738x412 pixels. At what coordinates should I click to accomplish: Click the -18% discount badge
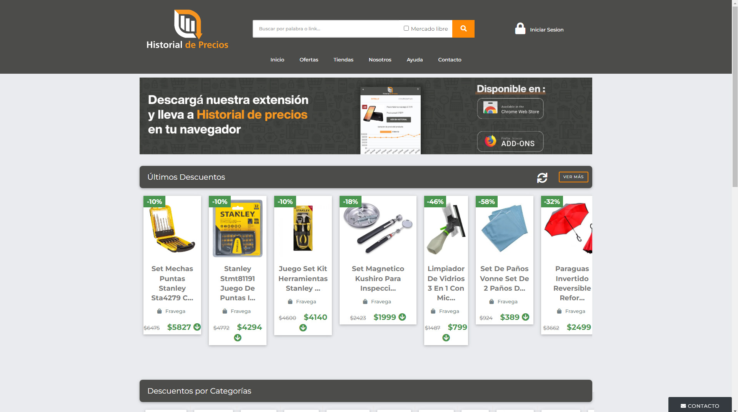click(x=350, y=202)
